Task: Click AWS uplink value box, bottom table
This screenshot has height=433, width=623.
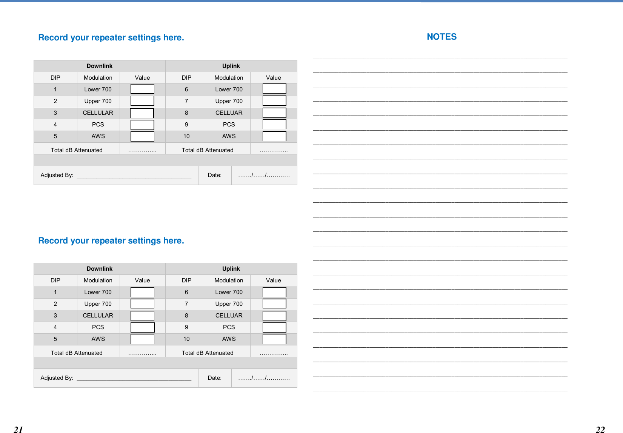Action: point(274,339)
